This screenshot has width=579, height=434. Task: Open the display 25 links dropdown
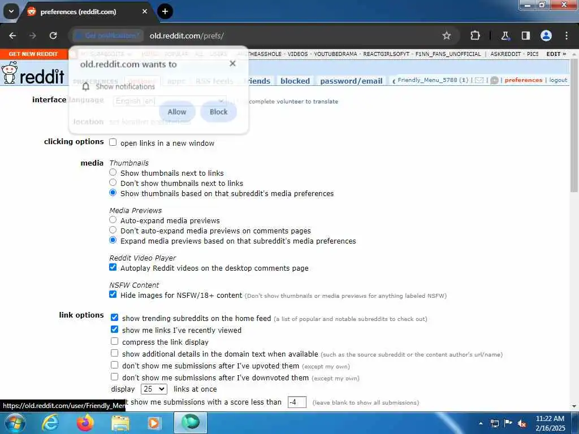pyautogui.click(x=154, y=389)
